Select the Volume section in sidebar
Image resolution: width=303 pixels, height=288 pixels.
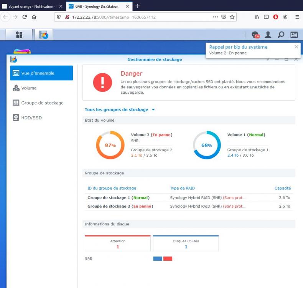coord(29,88)
